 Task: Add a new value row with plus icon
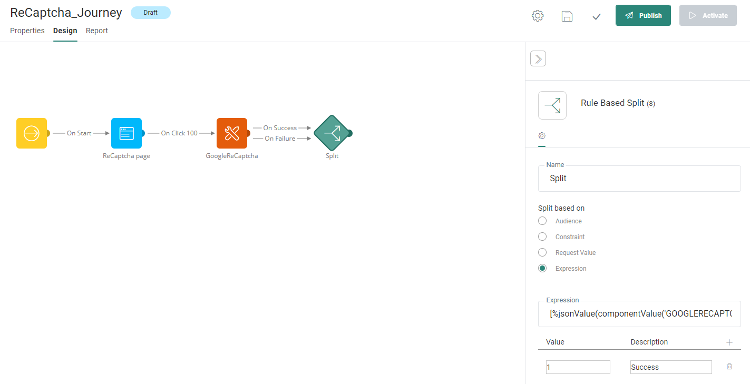[x=729, y=342]
